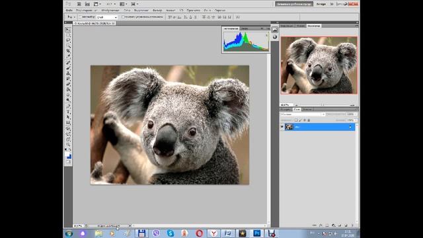This screenshot has width=423, height=238.
Task: Open the collapsed Info panel icon
Action: pos(275,37)
